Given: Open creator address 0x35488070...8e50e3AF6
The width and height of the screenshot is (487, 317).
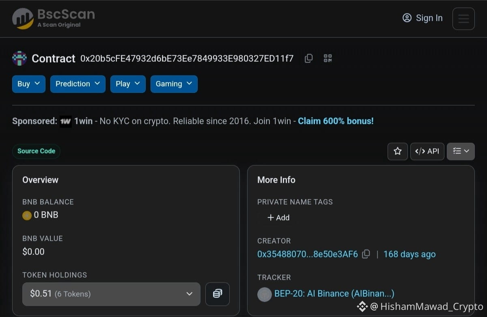Looking at the screenshot, I should click(308, 254).
